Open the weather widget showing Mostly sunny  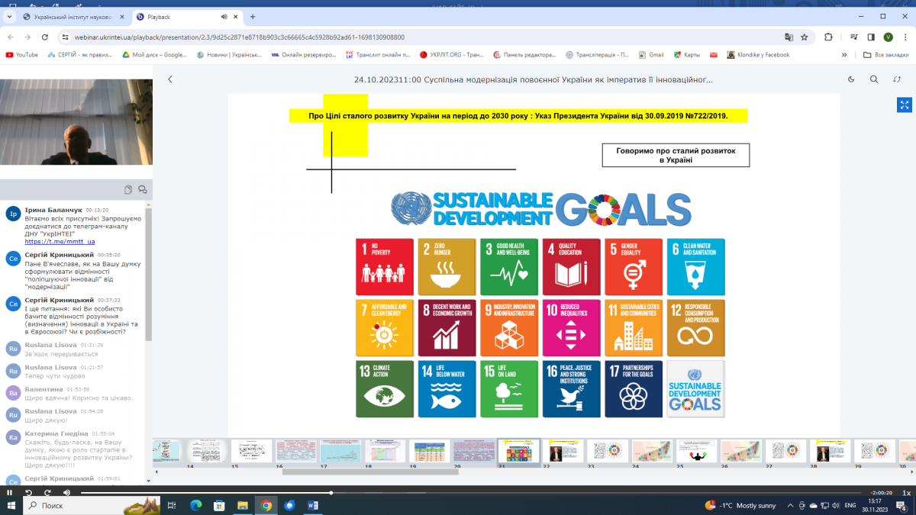[x=740, y=505]
